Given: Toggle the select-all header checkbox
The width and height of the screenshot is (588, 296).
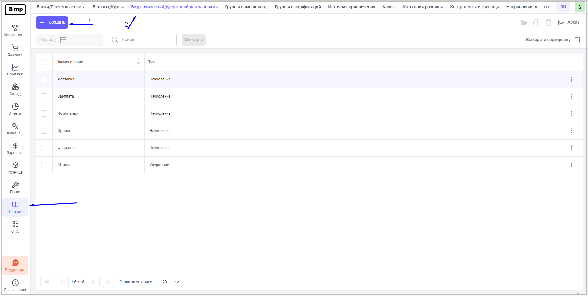Looking at the screenshot, I should (x=44, y=62).
